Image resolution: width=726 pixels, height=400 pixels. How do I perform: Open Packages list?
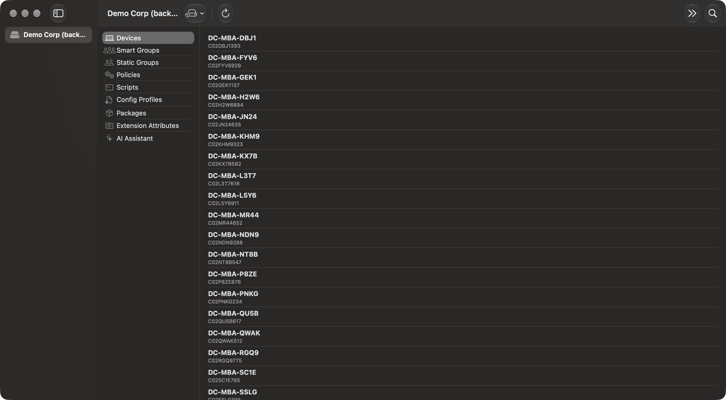(x=148, y=113)
